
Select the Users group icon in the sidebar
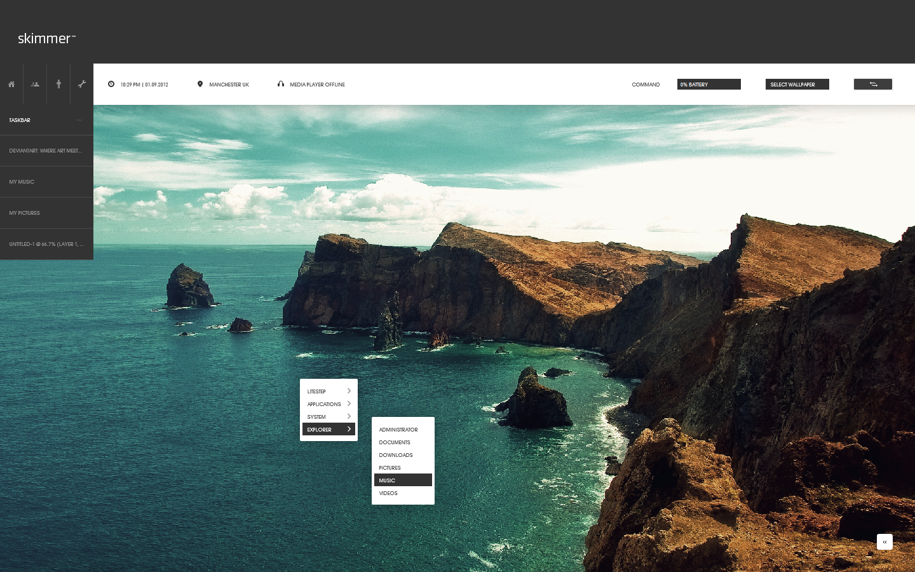point(34,83)
